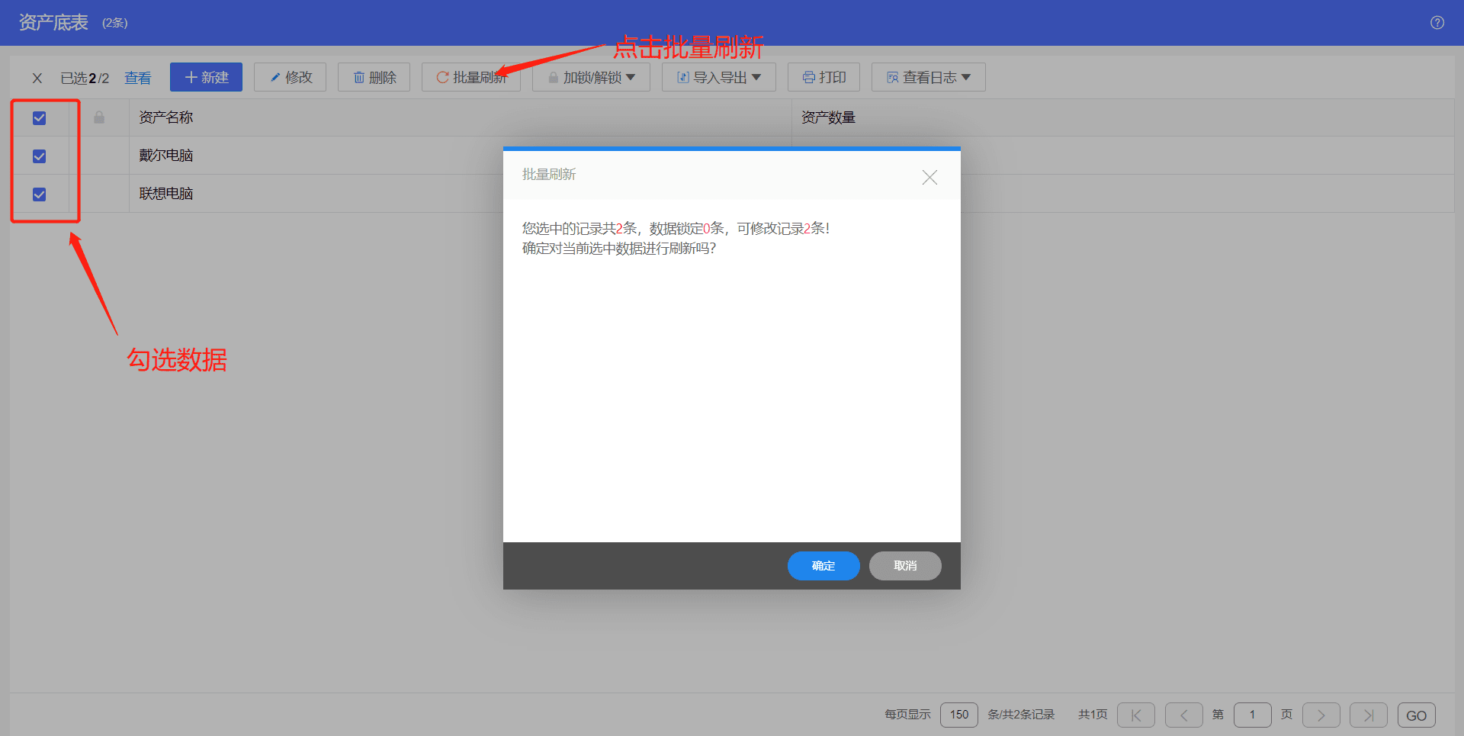1464x736 pixels.
Task: Uncheck the 联想电脑 row checkbox
Action: coord(40,194)
